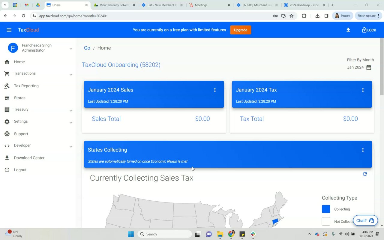Image resolution: width=384 pixels, height=240 pixels.
Task: Click the Support lifebuoy icon
Action: [7, 134]
